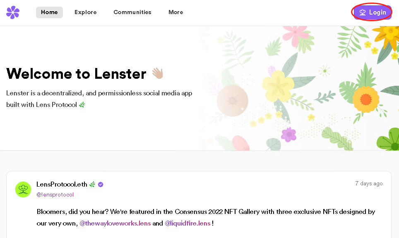This screenshot has width=399, height=238.
Task: Go to the Explore page
Action: [85, 12]
